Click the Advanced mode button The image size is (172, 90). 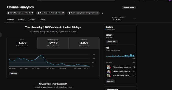pos(129,7)
